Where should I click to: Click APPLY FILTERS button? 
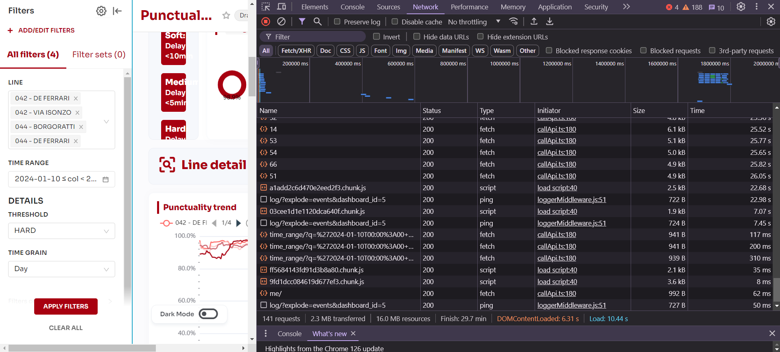[x=66, y=306]
